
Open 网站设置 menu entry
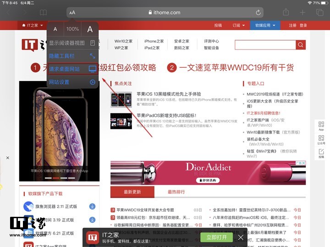tap(72, 82)
